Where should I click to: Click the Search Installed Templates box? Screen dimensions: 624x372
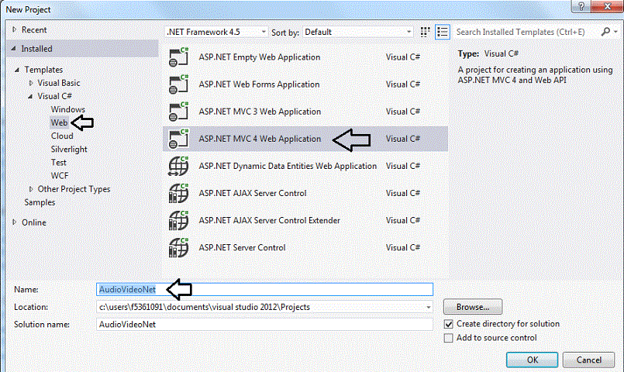pyautogui.click(x=526, y=32)
